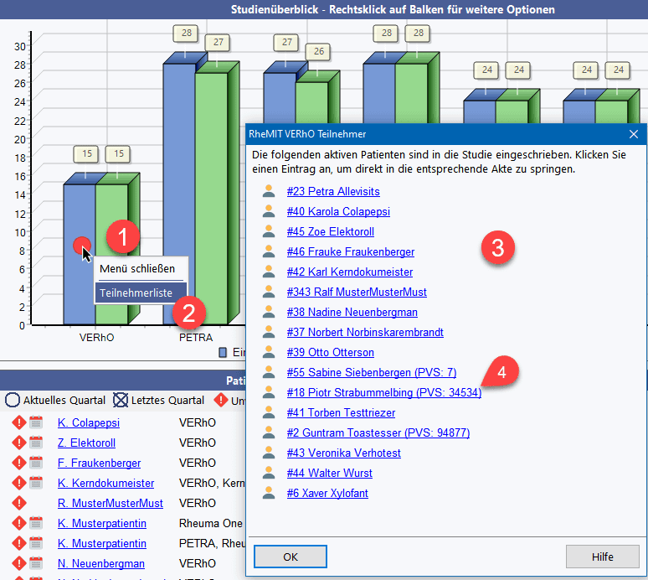This screenshot has height=580, width=648.
Task: Click the Letztes Quartal crossed-box symbol
Action: pos(121,400)
